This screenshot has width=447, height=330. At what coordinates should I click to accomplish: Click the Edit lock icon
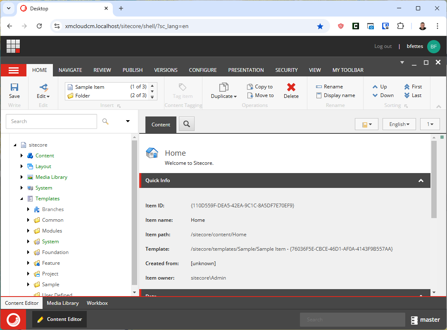43,87
